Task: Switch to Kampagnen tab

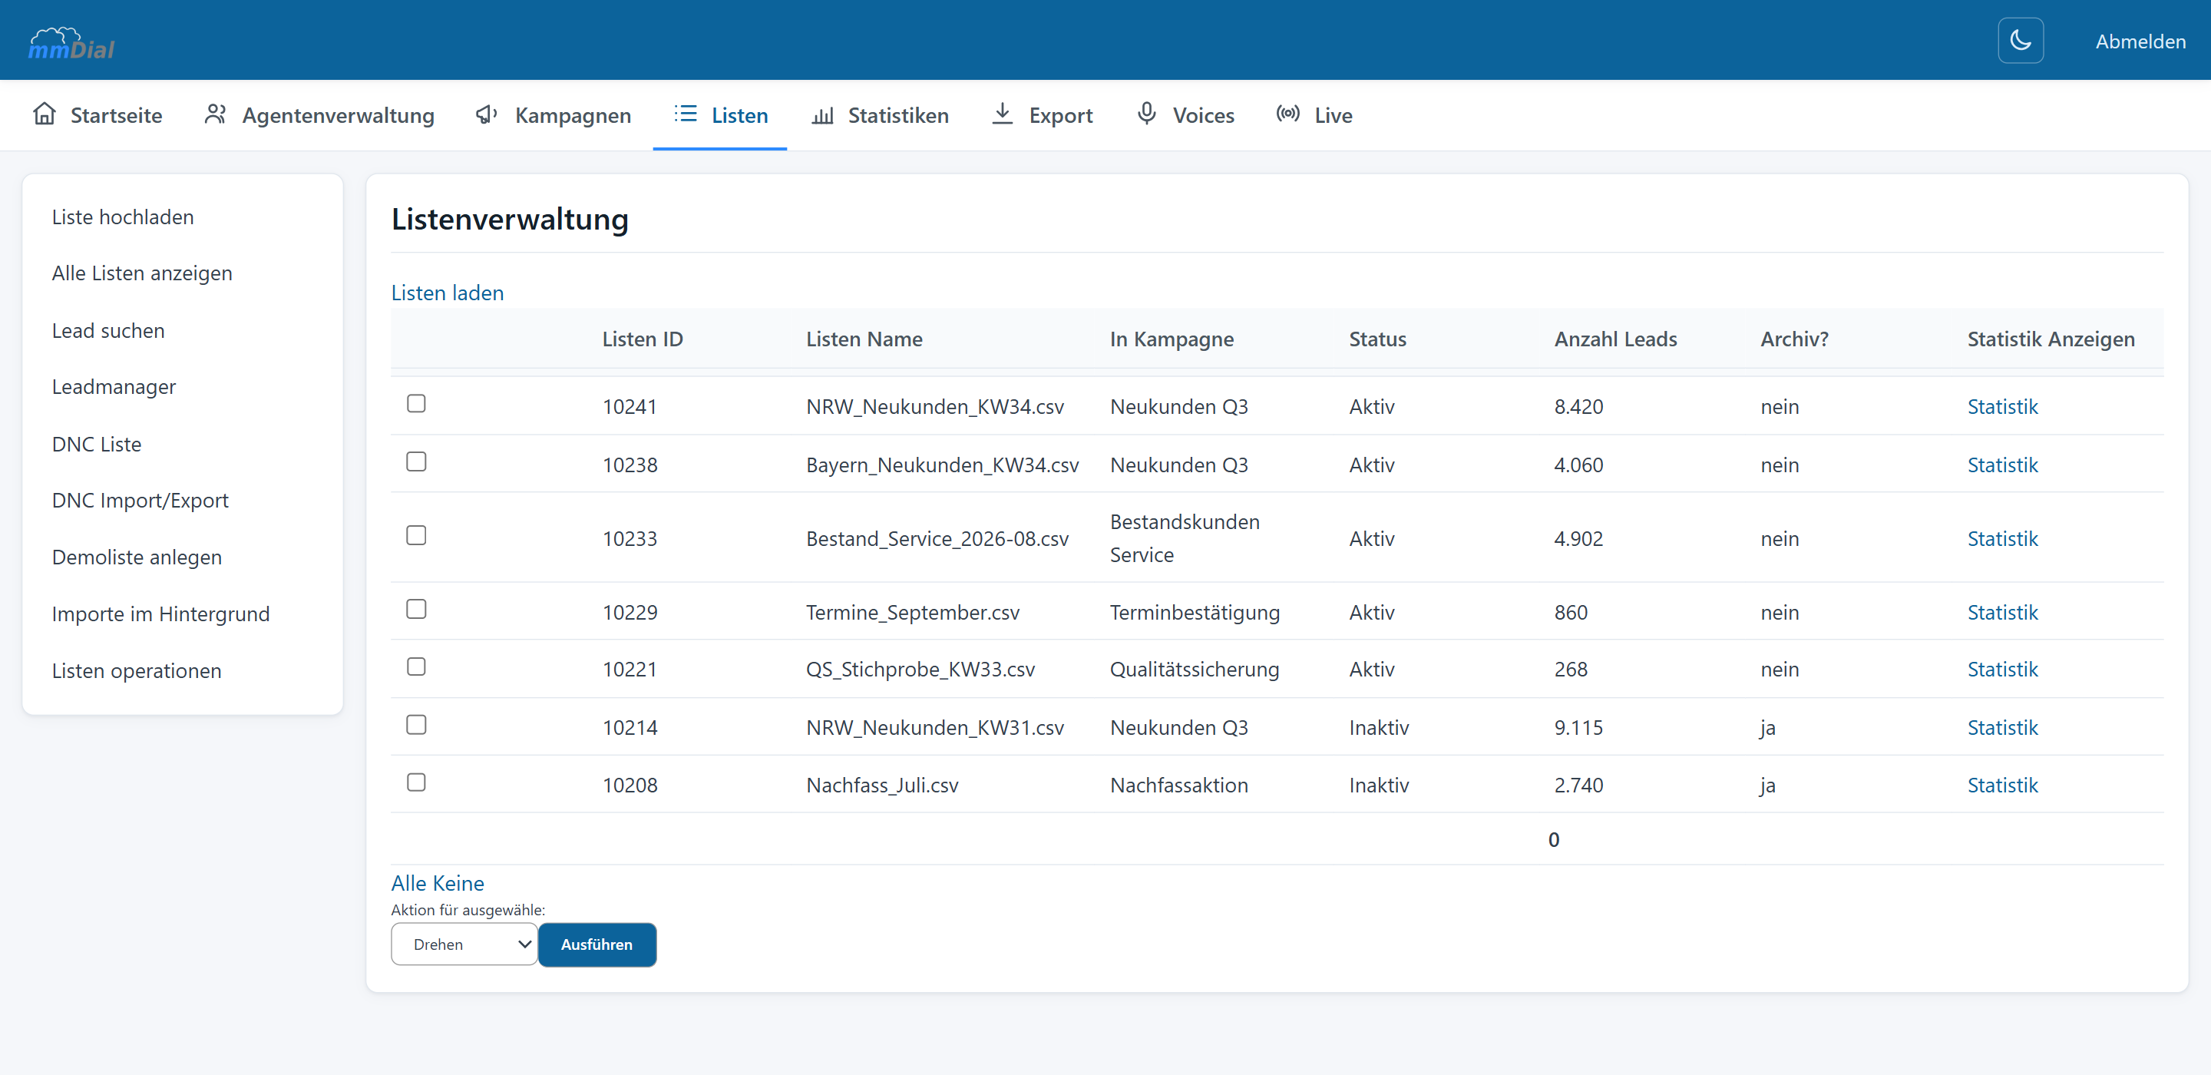Action: [x=554, y=115]
